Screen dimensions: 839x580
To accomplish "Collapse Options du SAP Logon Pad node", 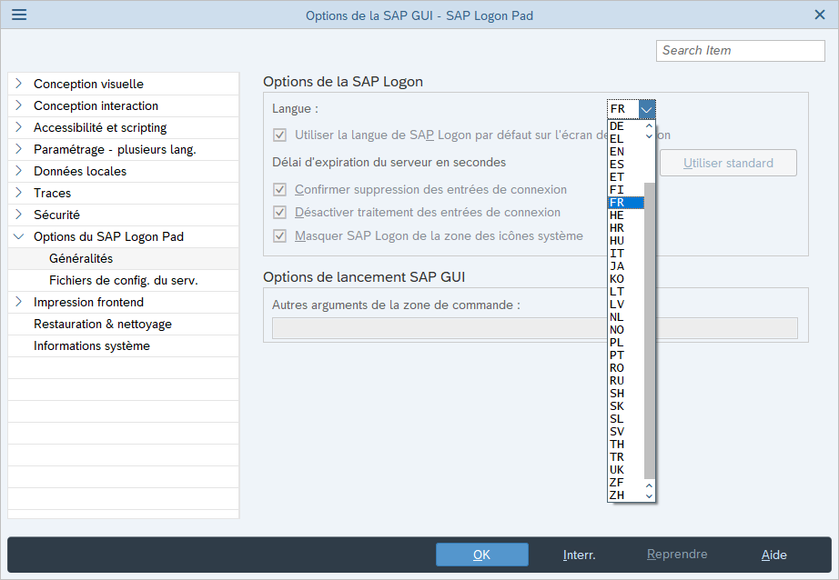I will coord(19,236).
